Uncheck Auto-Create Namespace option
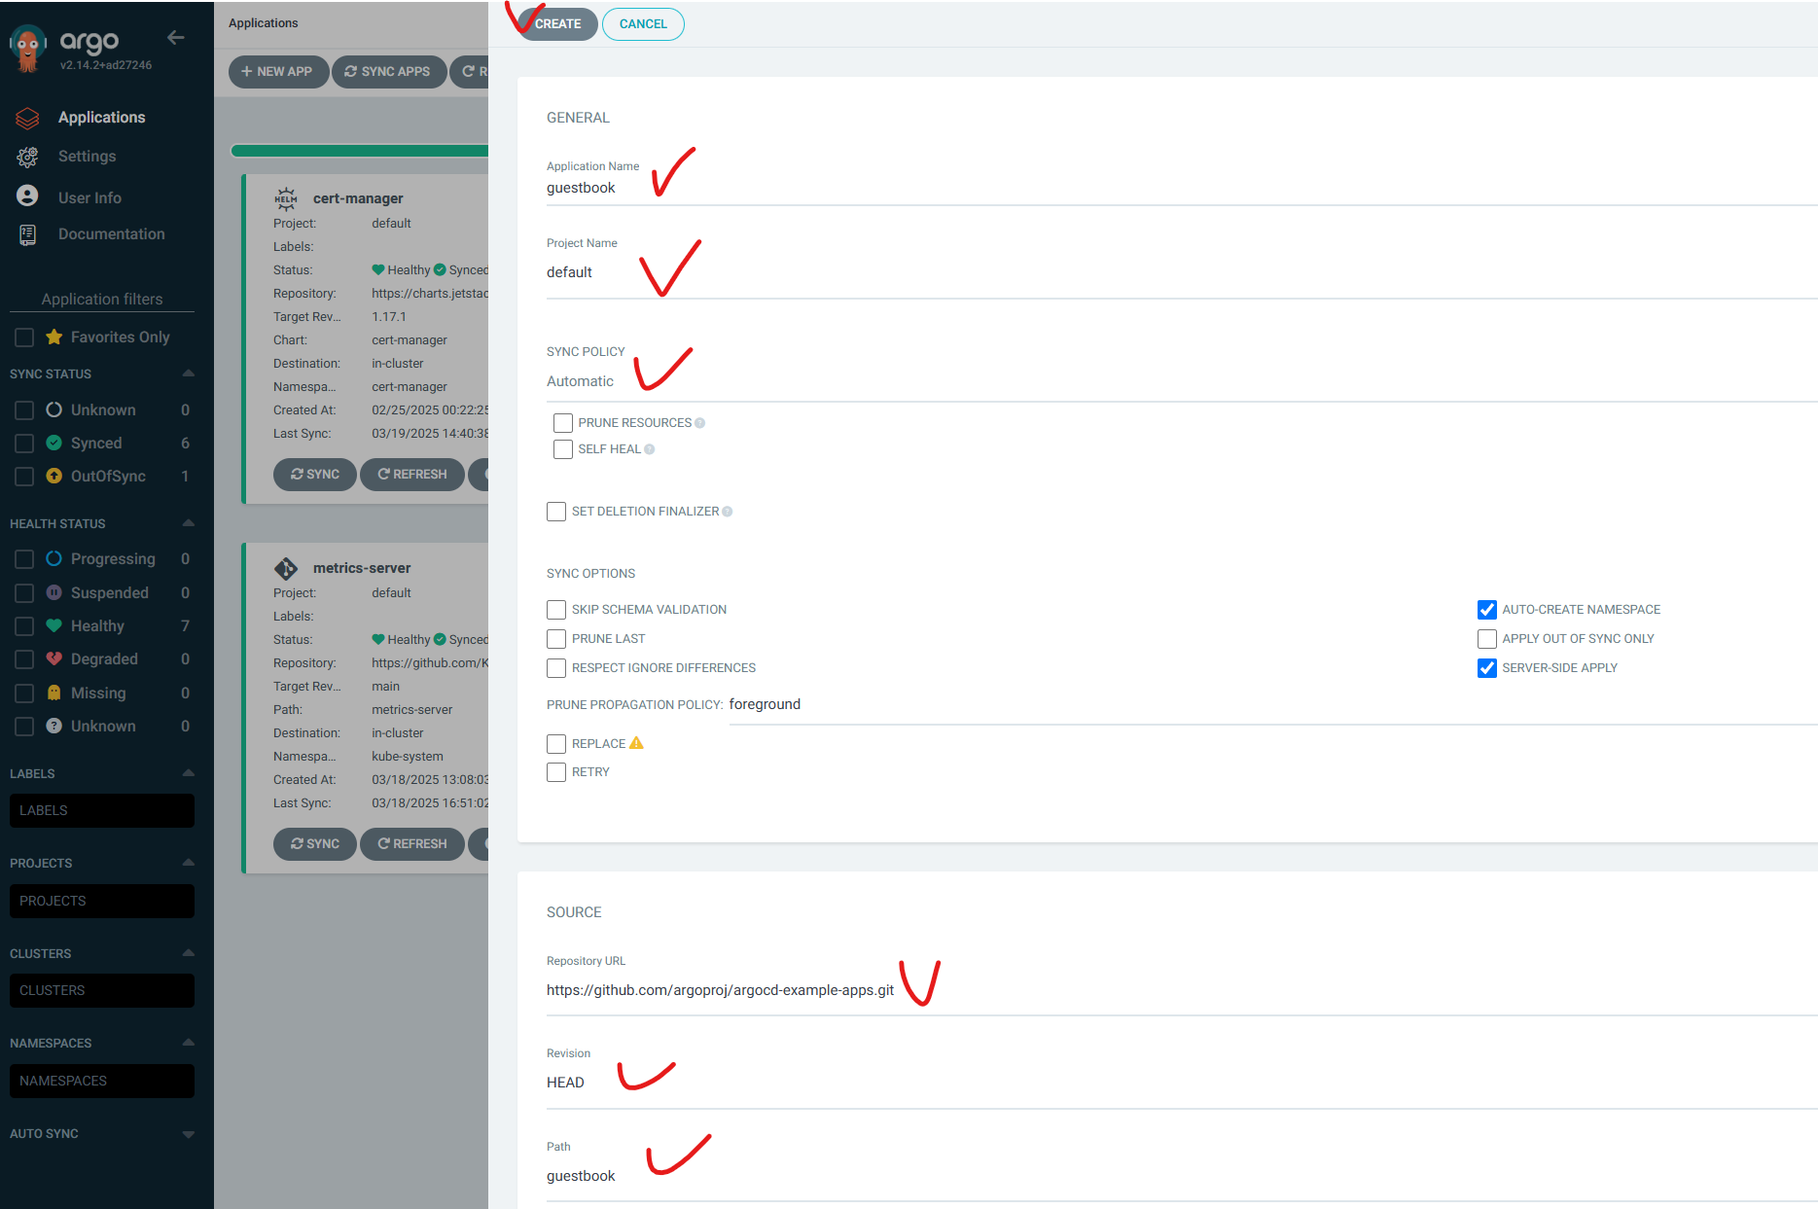Viewport: 1818px width, 1209px height. tap(1486, 610)
